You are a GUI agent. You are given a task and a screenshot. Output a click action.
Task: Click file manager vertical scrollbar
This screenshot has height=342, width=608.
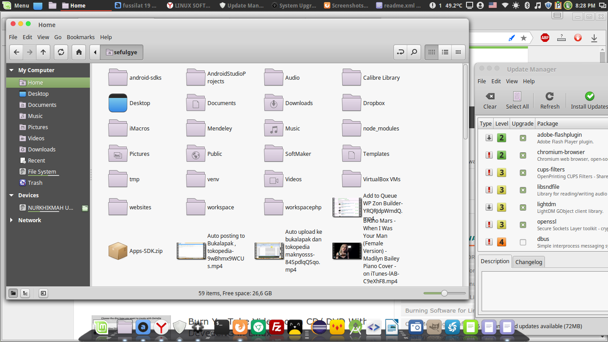[x=466, y=102]
